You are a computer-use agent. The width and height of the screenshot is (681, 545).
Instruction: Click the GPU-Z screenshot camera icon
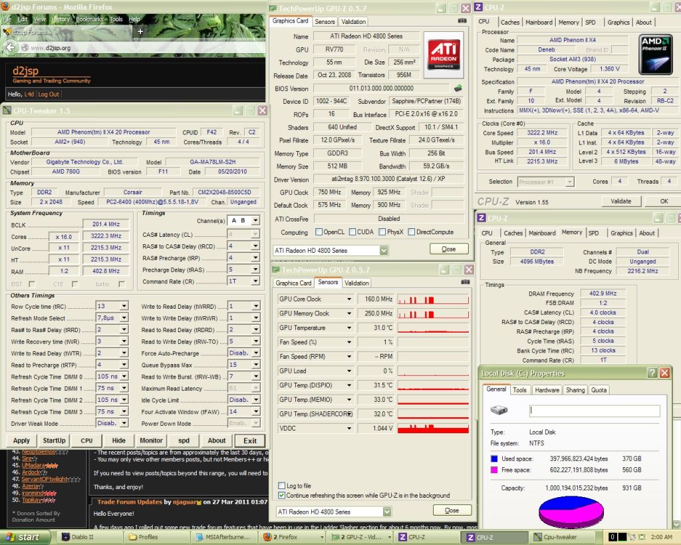(x=462, y=21)
